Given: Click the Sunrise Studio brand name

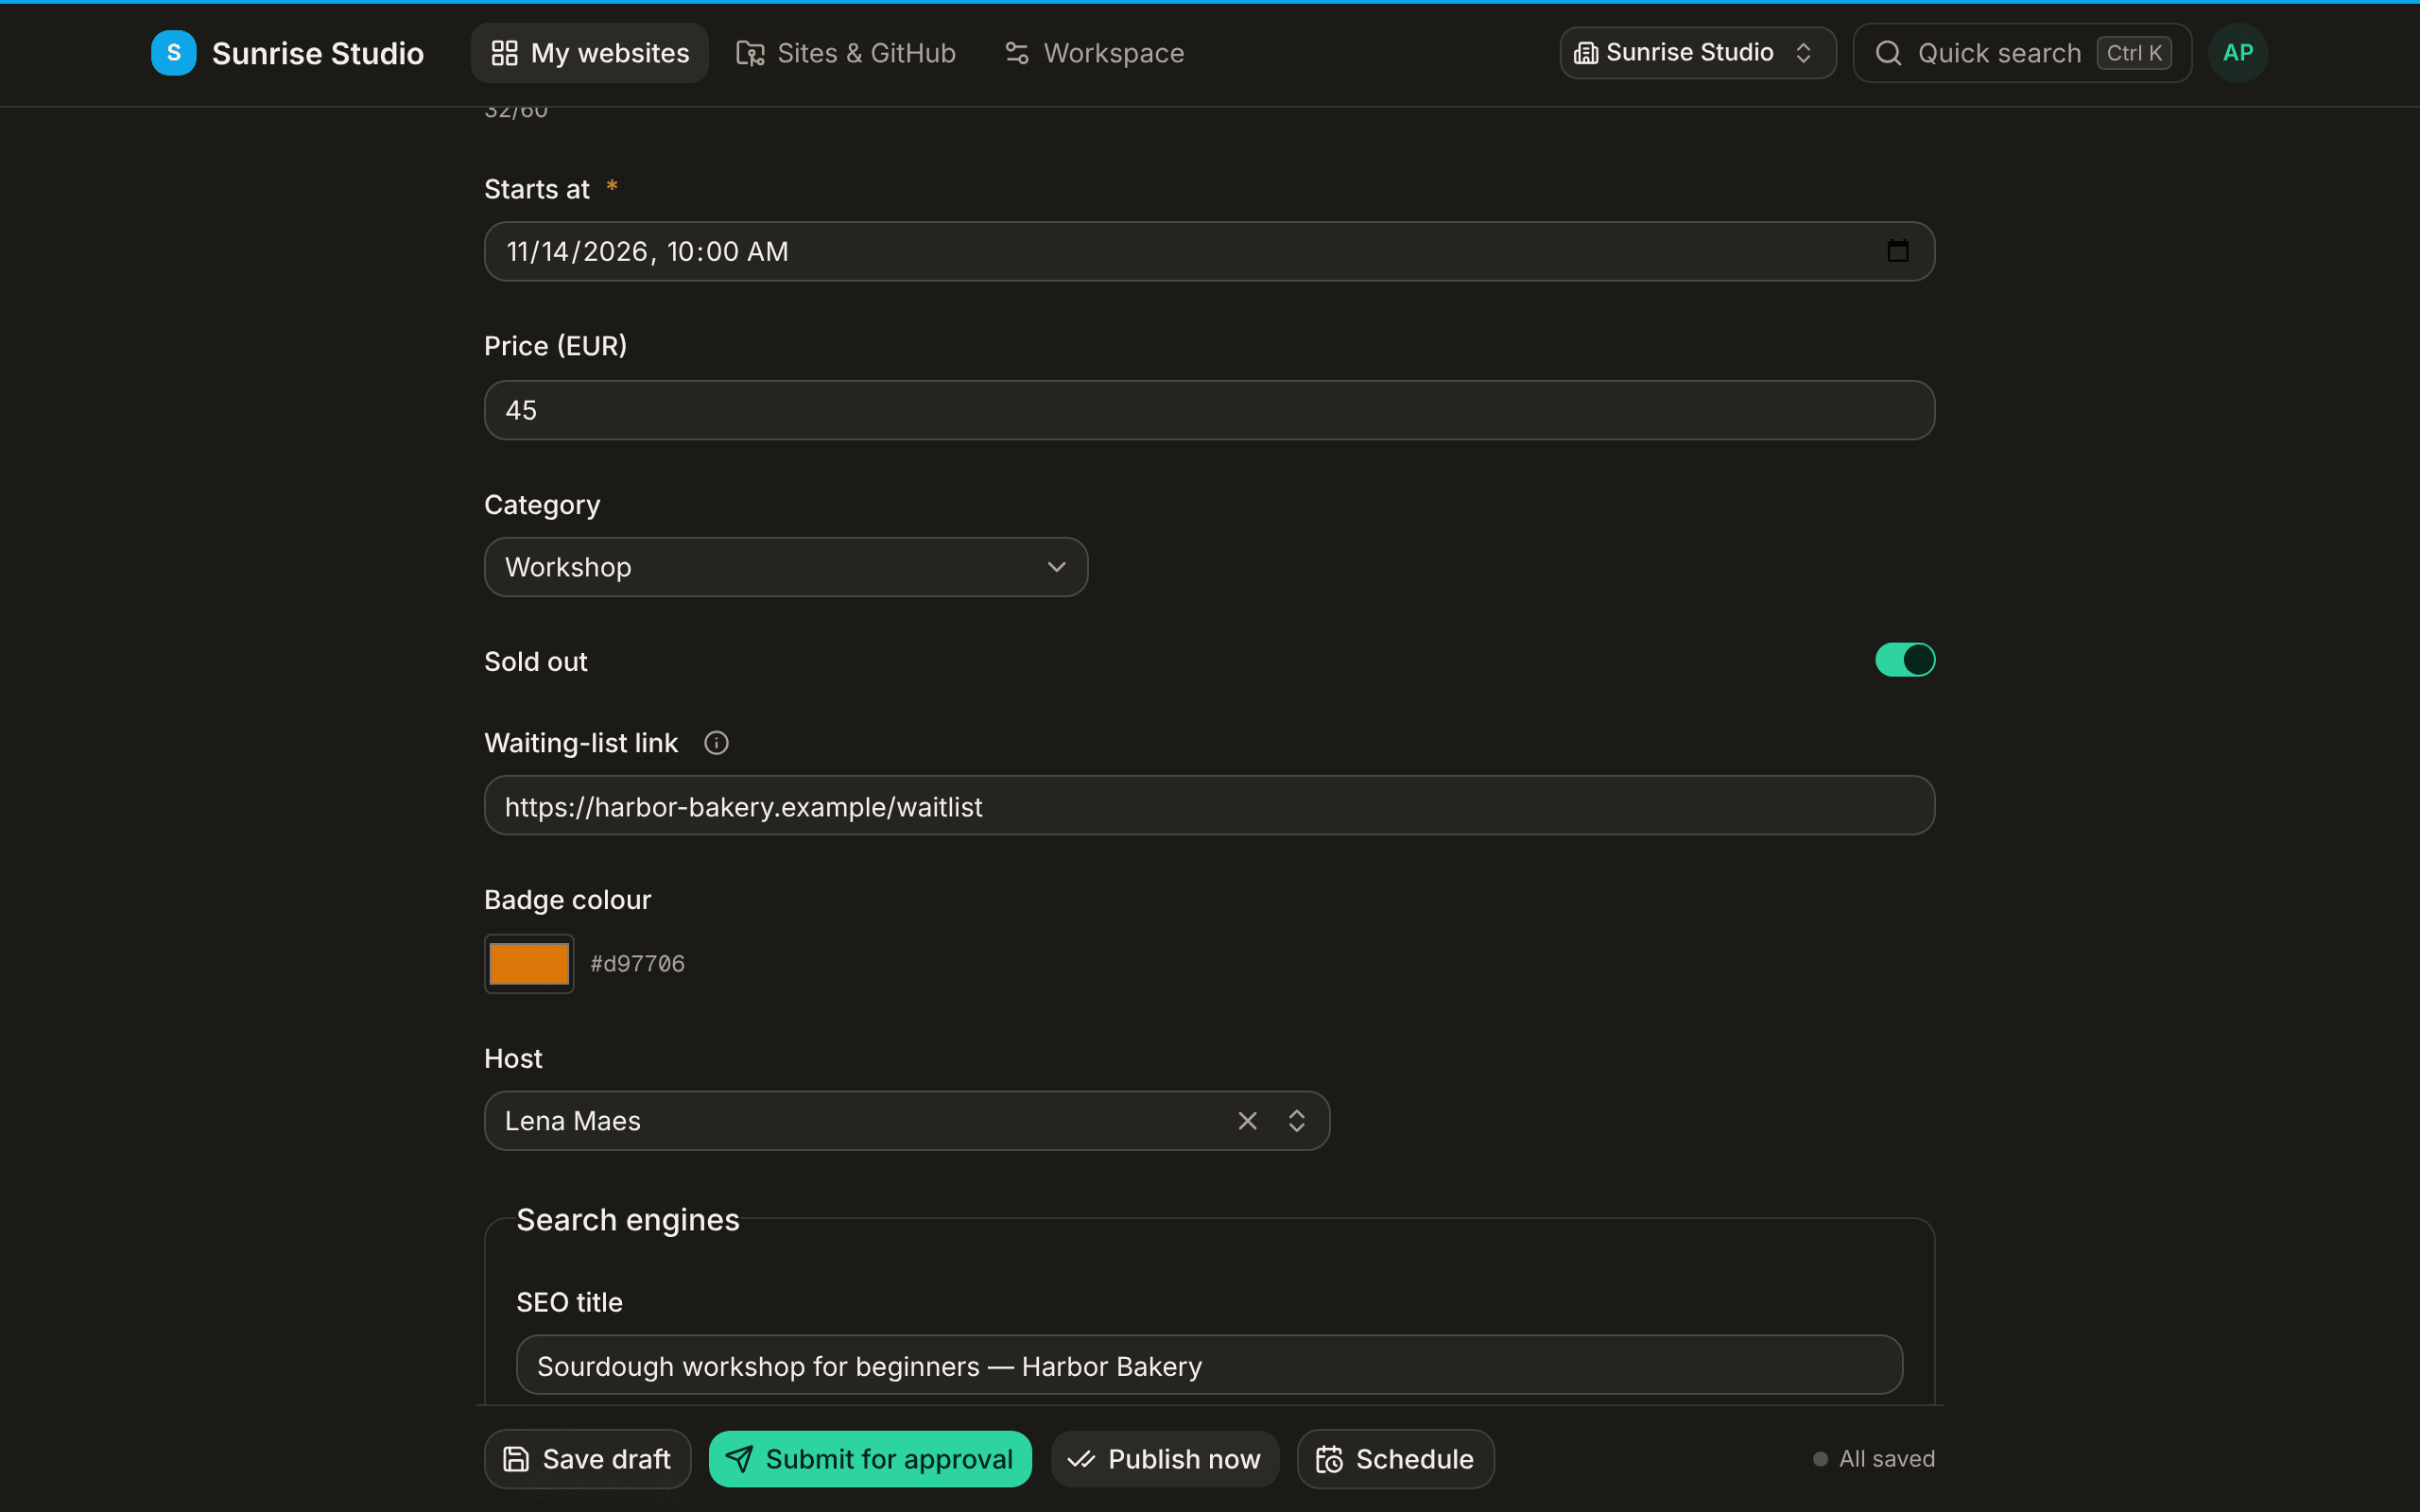Looking at the screenshot, I should (x=318, y=53).
